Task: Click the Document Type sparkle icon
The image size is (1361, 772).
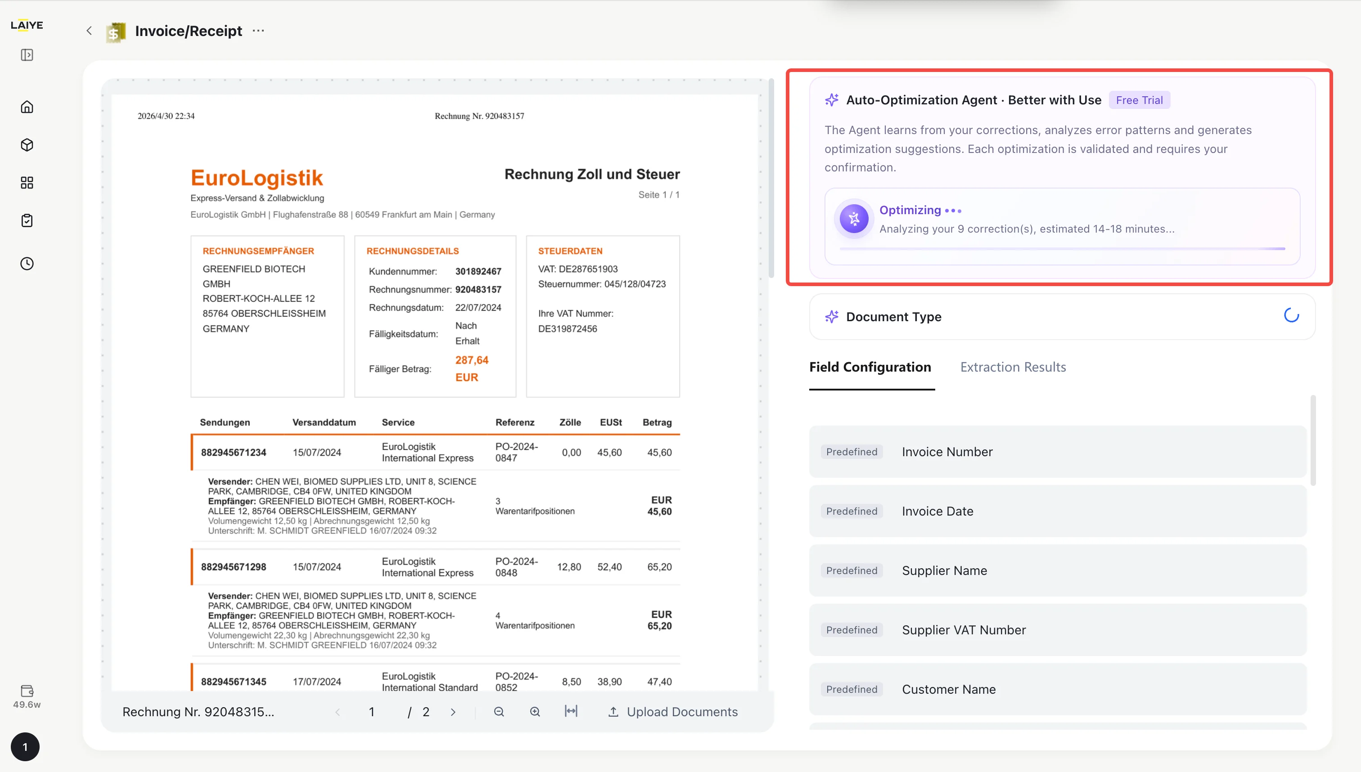Action: click(832, 317)
